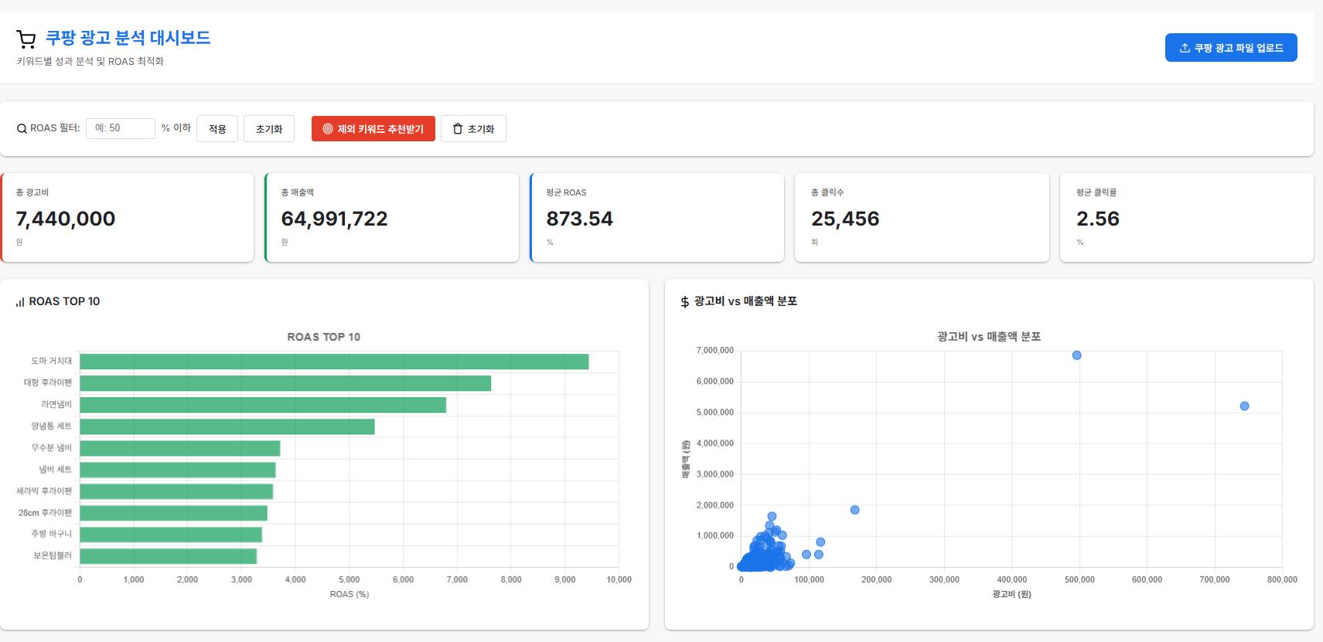Viewport: 1323px width, 642px height.
Task: Reset the filter with 초기화 next to 적용
Action: coord(269,129)
